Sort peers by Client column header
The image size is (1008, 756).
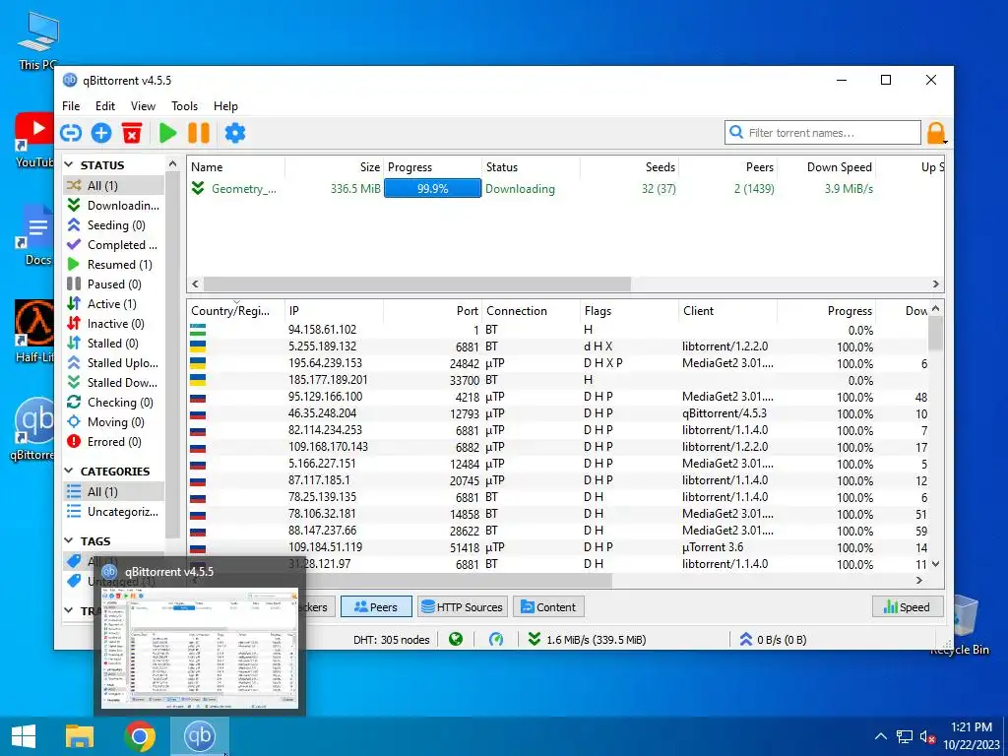[x=727, y=311]
